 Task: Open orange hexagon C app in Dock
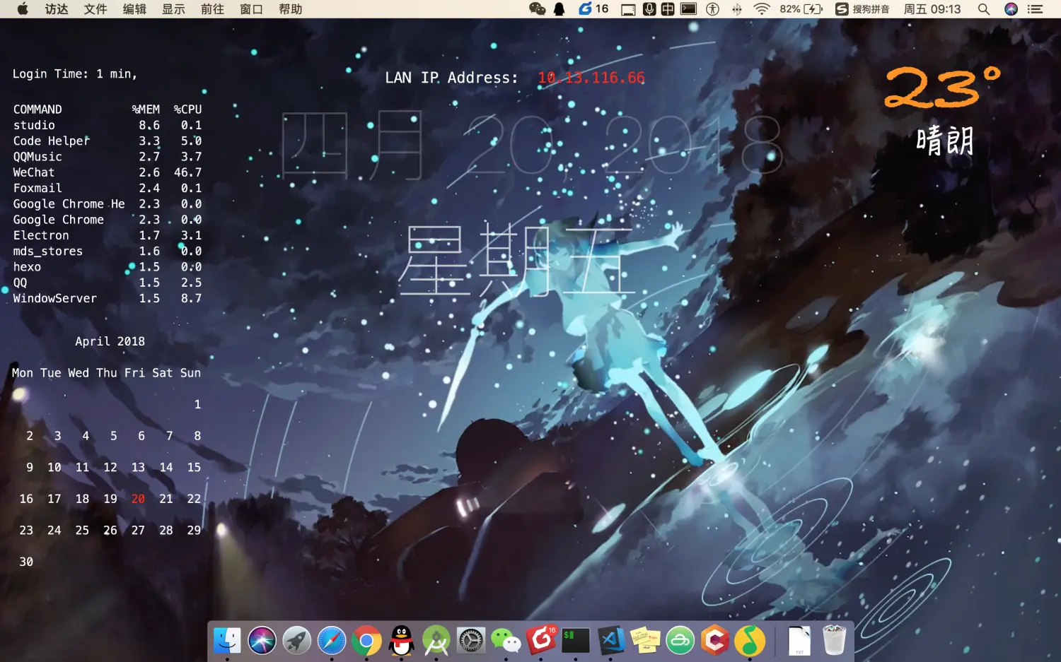coord(715,641)
